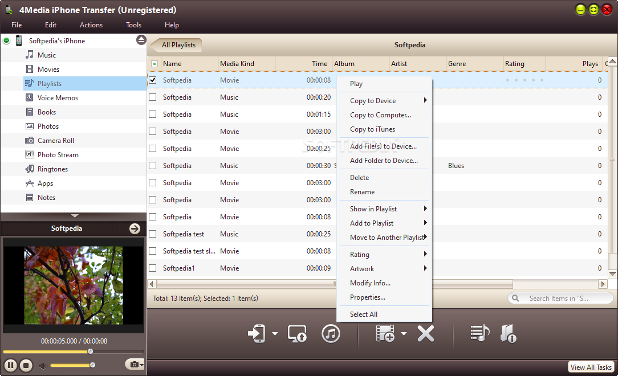Click the delete X toolbar icon
This screenshot has height=376, width=618.
pyautogui.click(x=426, y=333)
